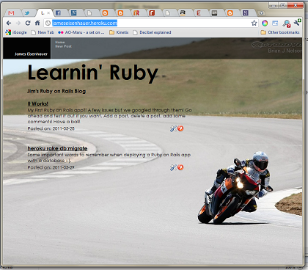Image resolution: width=308 pixels, height=270 pixels.
Task: Close the active Learnin' Ruby tab
Action: 48,12
